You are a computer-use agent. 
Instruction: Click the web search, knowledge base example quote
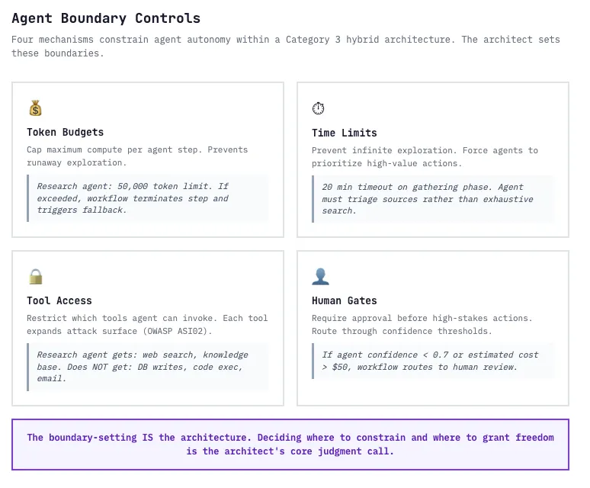click(x=148, y=367)
